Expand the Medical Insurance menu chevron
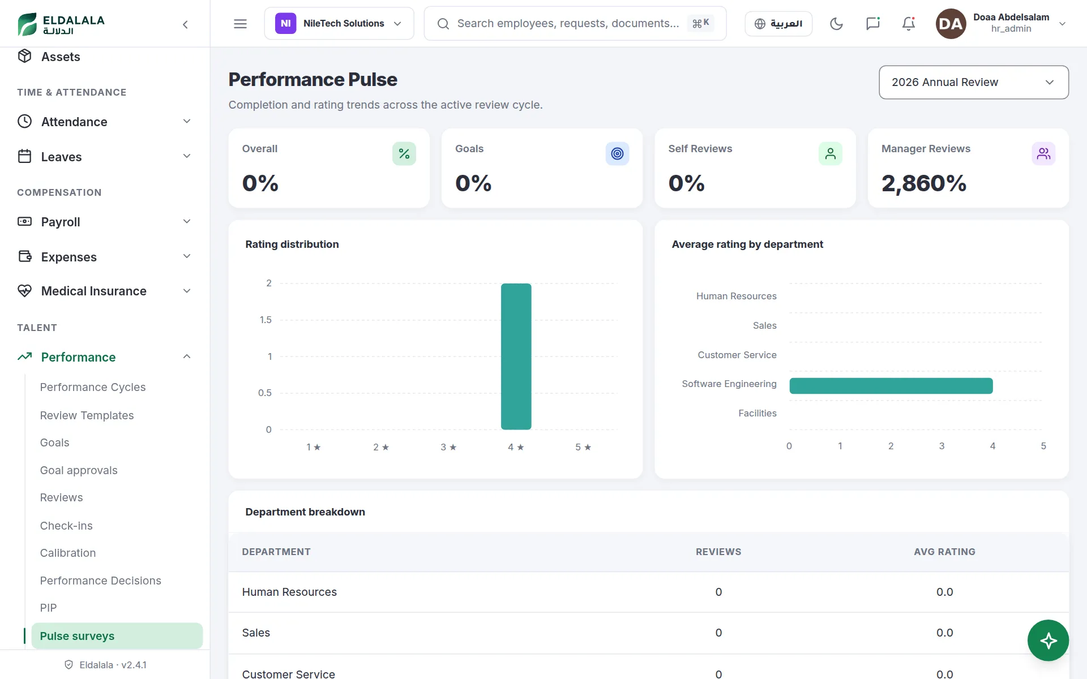 187,291
